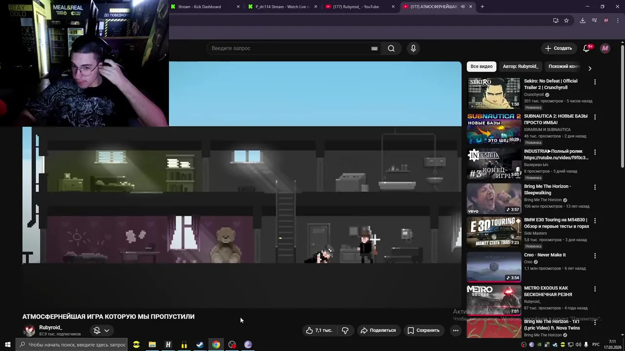Toggle РУС input language indicator
Viewport: 625px width, 351px height.
(596, 345)
